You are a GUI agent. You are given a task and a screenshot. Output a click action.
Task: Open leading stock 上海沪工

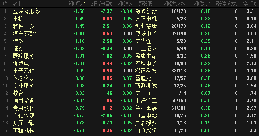point(146,100)
